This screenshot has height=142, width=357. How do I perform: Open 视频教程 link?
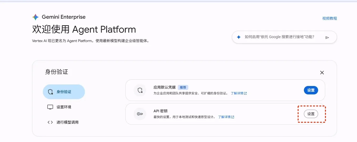click(330, 18)
